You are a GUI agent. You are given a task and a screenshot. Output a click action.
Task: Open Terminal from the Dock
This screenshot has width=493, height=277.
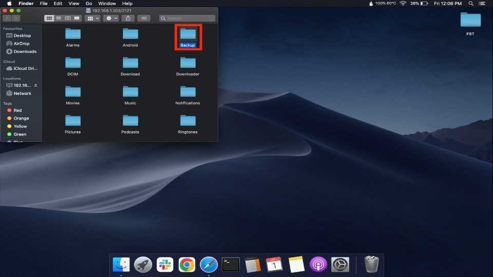[x=231, y=265]
